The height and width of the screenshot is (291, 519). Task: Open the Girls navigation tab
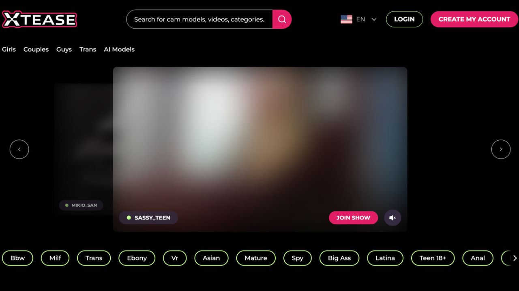click(x=9, y=49)
